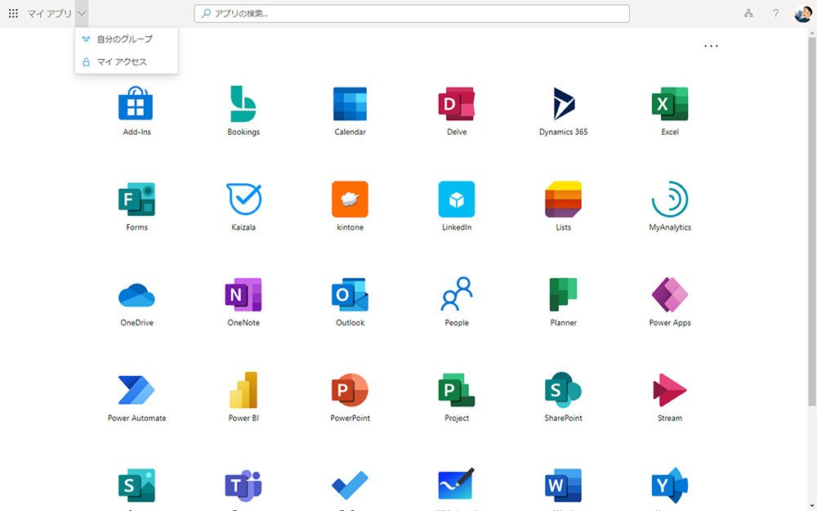Open the Excel app
817x511 pixels.
[x=670, y=104]
